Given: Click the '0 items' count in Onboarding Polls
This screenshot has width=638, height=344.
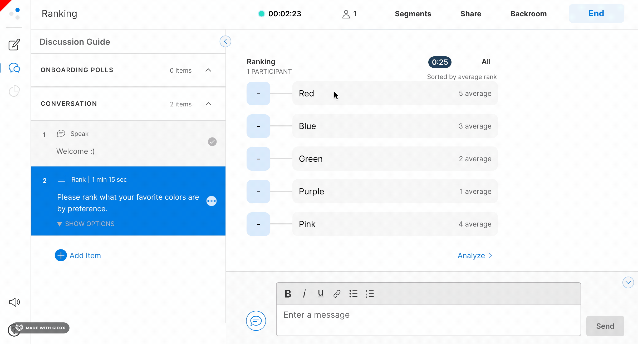Looking at the screenshot, I should (x=181, y=71).
